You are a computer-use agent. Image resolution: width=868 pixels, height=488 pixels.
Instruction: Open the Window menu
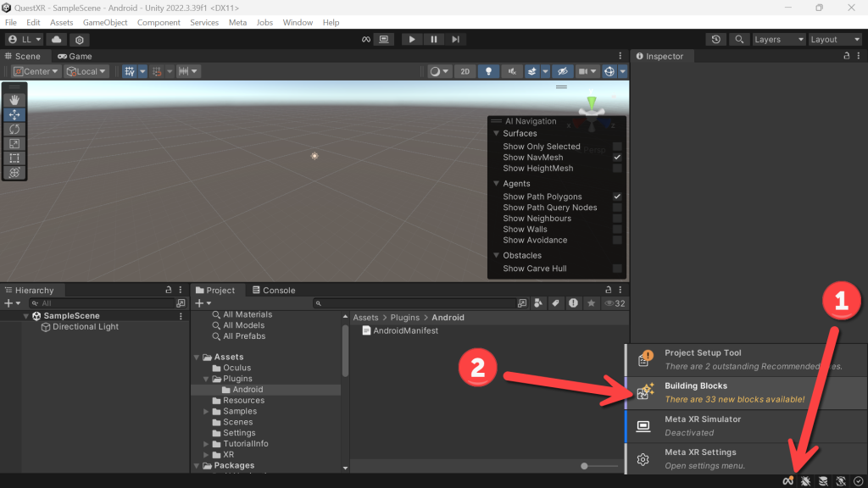point(298,23)
